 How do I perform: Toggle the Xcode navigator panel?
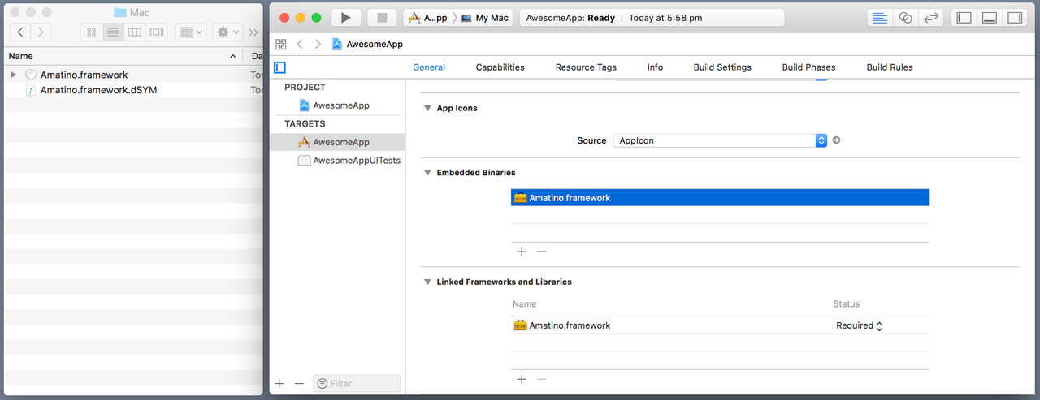coord(964,18)
